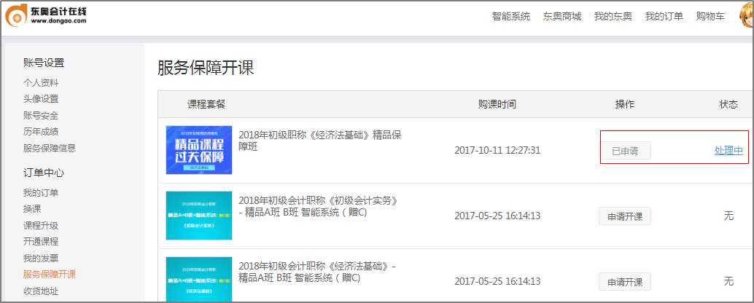The width and height of the screenshot is (754, 303).
Task: Open the third course's 经济法基础 thumbnail
Action: click(x=198, y=280)
